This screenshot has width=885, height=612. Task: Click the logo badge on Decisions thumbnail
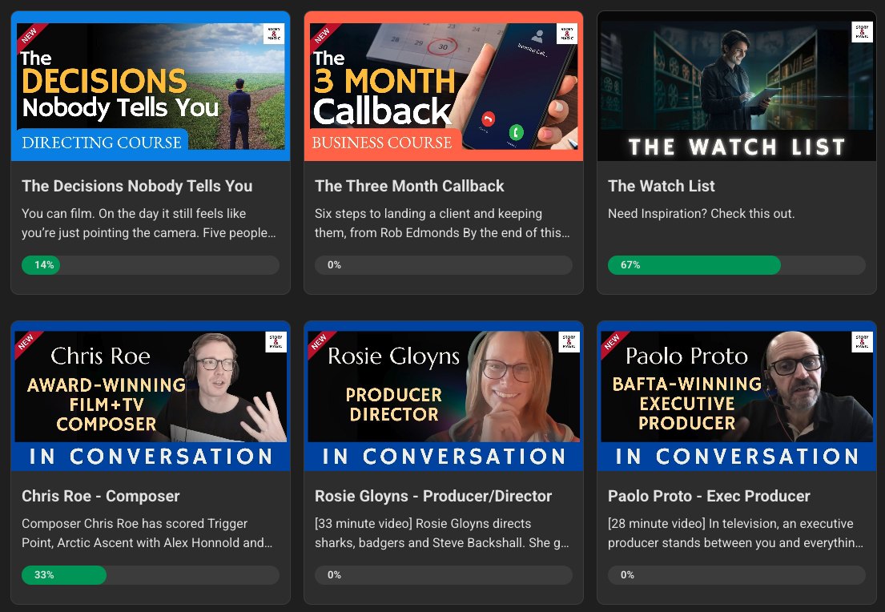[x=274, y=34]
